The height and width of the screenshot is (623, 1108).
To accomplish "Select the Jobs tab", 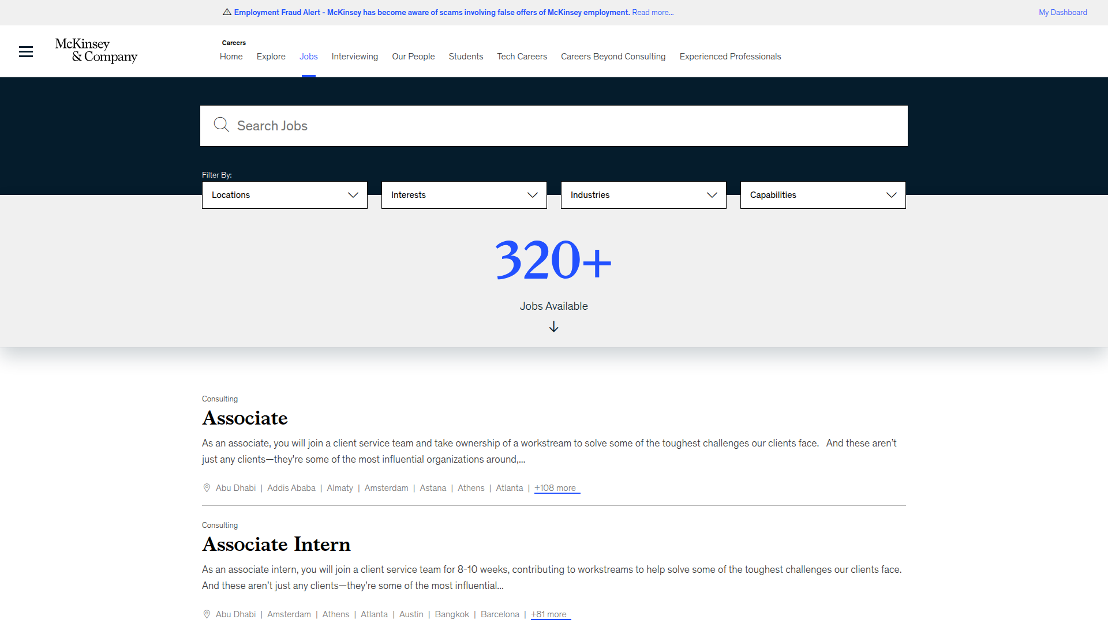I will tap(309, 57).
